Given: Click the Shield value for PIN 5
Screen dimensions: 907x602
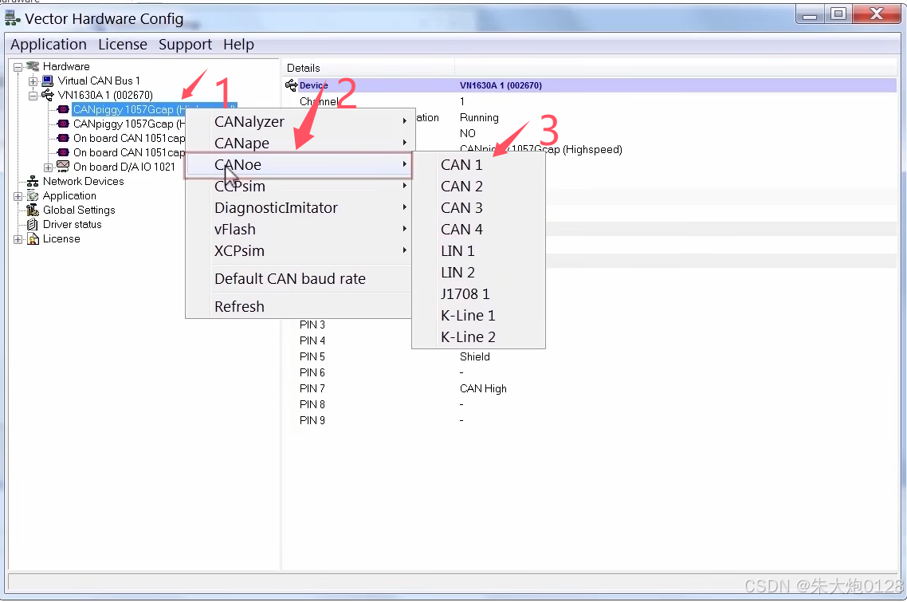Looking at the screenshot, I should tap(475, 356).
